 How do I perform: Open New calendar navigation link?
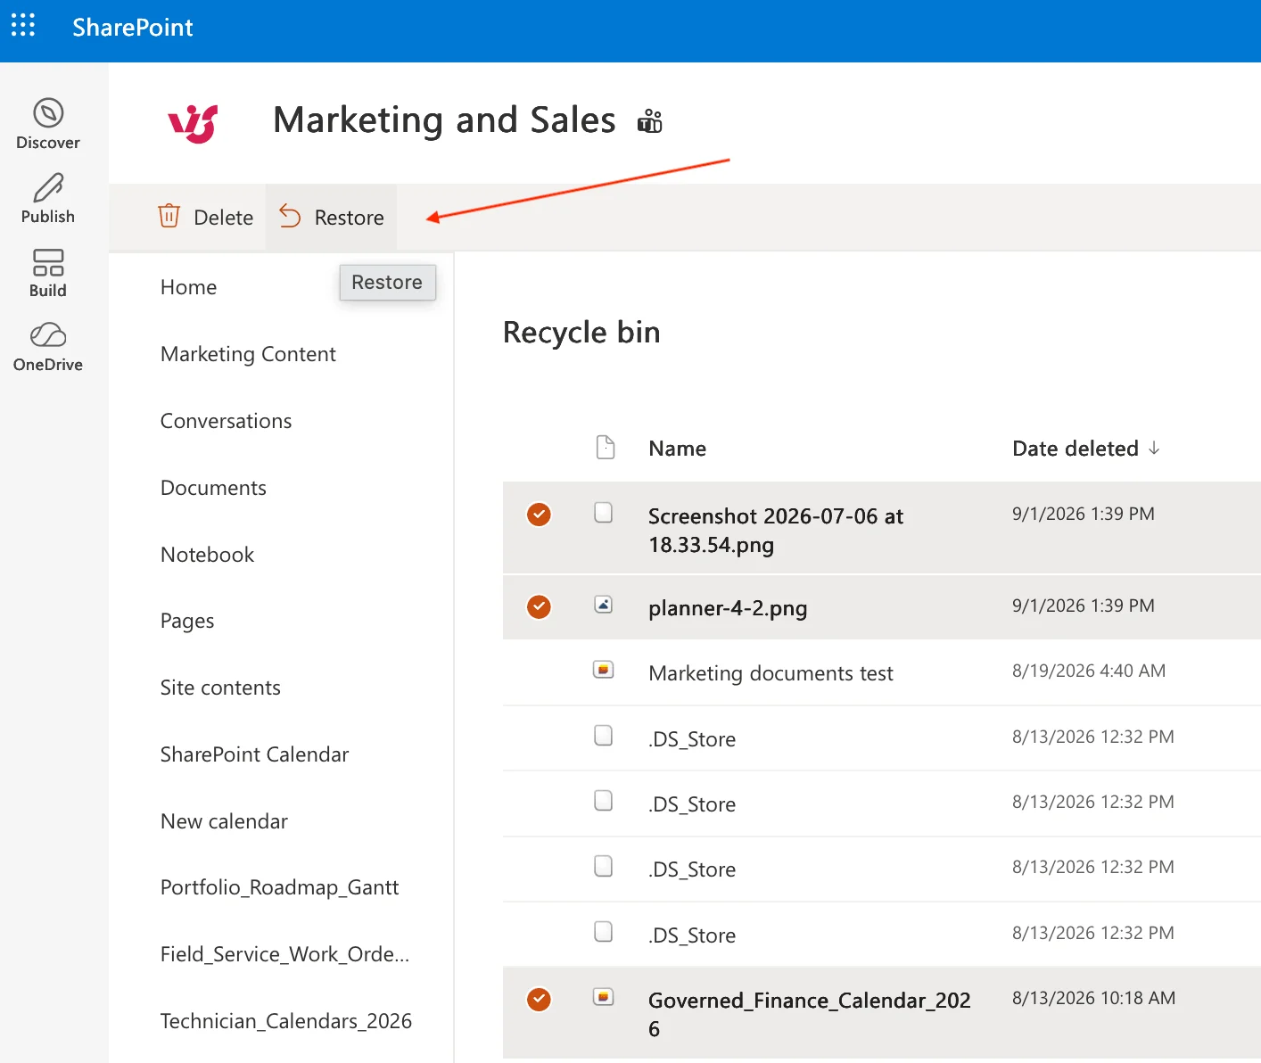(224, 821)
